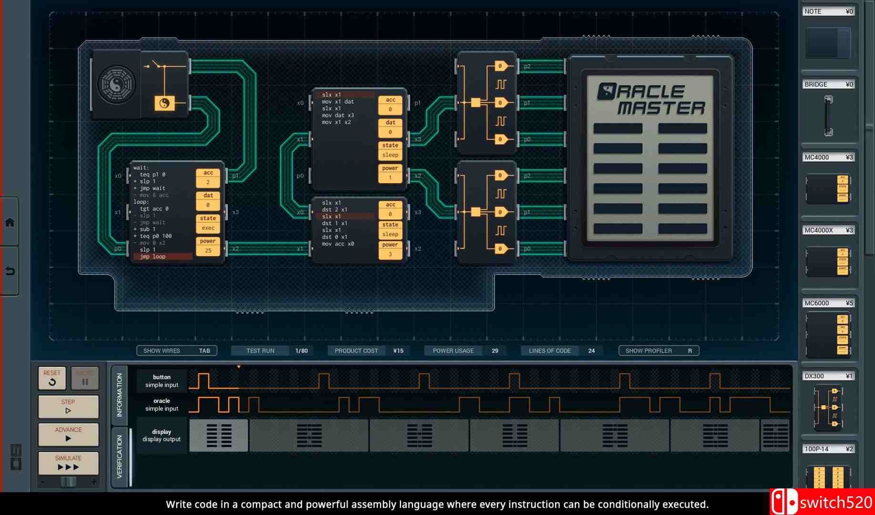
Task: Choose the MC4000X microcontroller part
Action: point(828,261)
